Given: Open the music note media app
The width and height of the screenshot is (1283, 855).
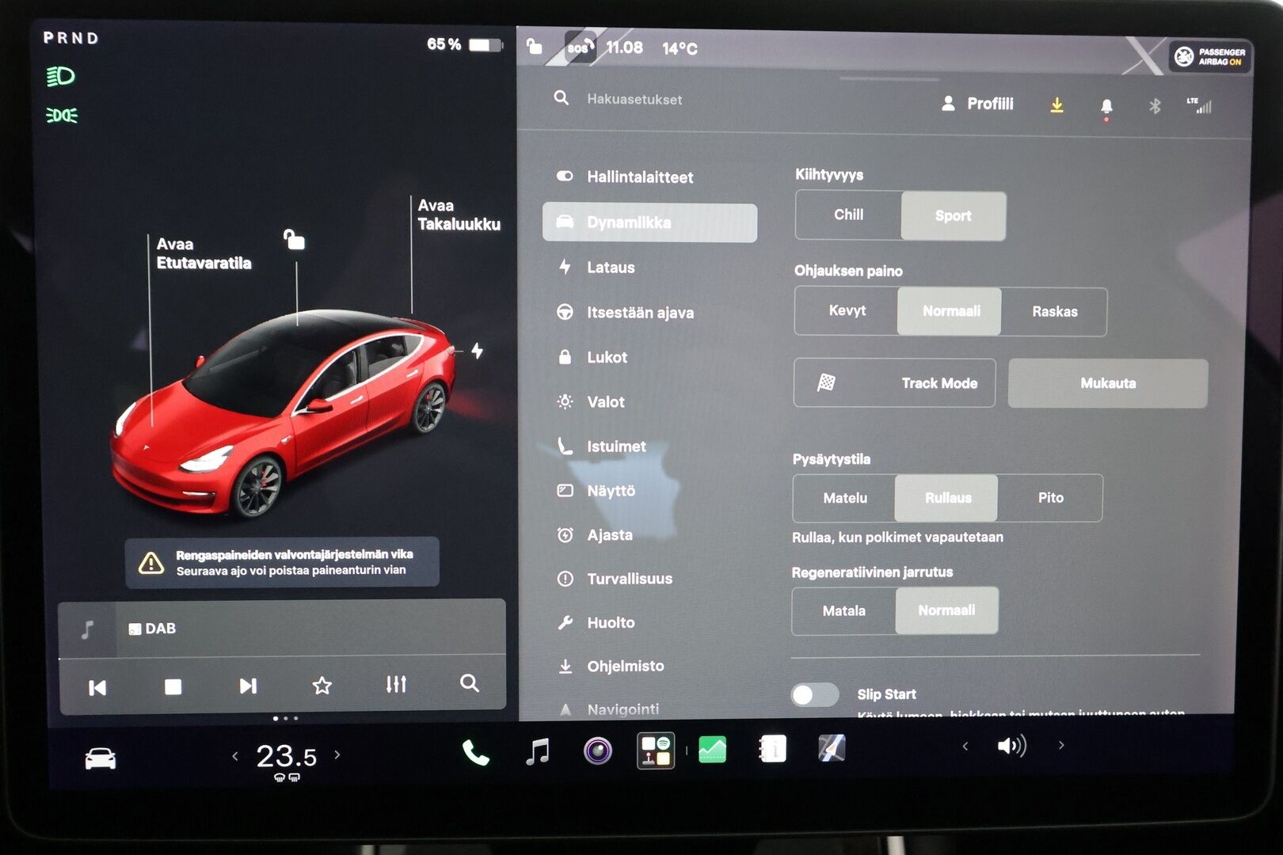Looking at the screenshot, I should coord(538,750).
